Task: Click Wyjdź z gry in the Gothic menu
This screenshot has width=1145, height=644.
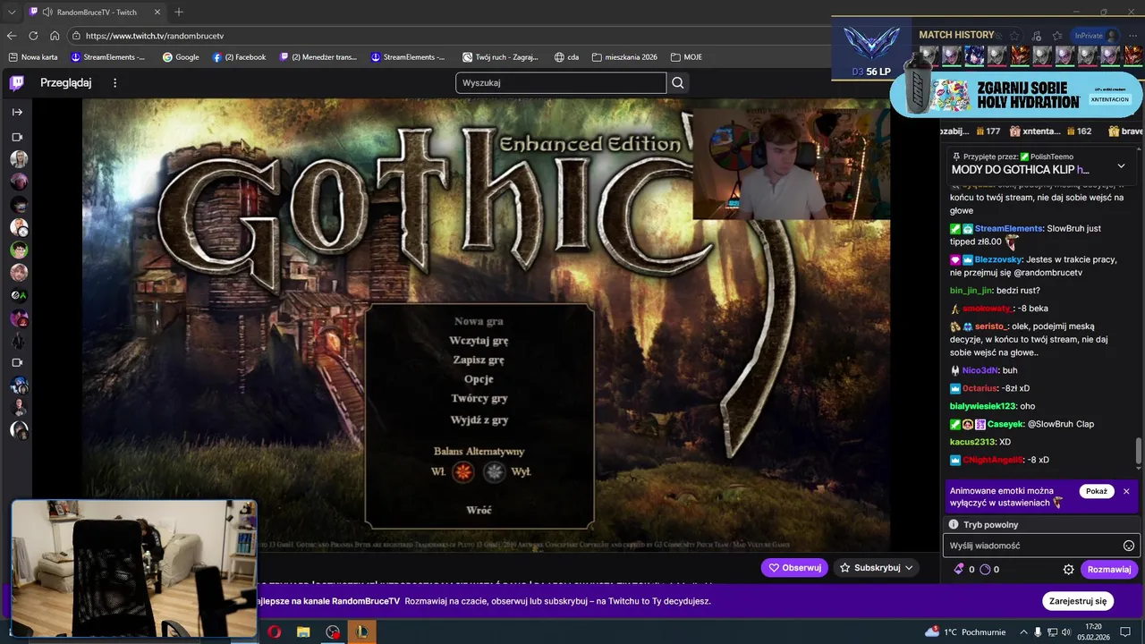Action: coord(479,419)
